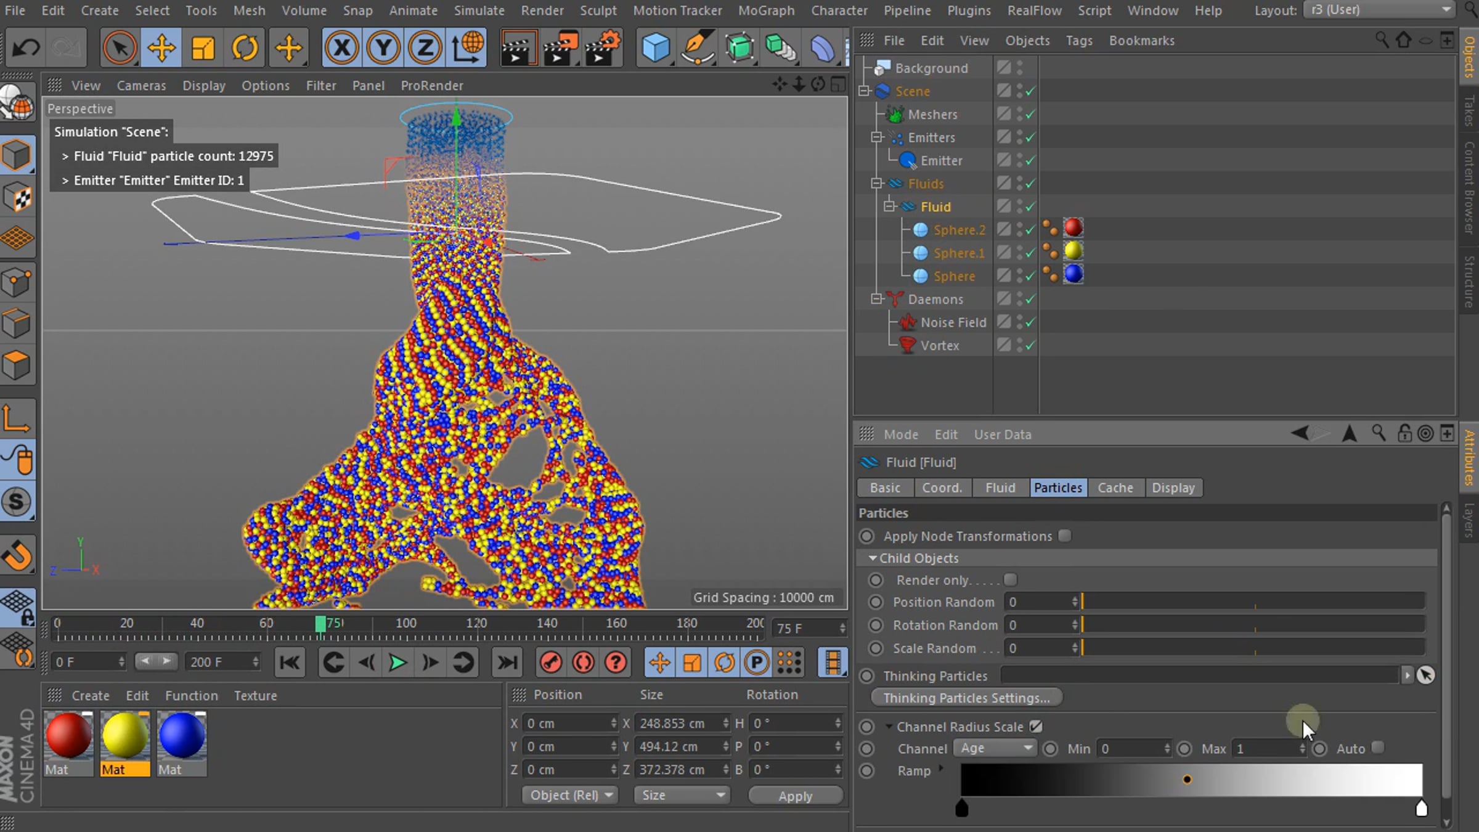Viewport: 1479px width, 832px height.
Task: Click the Apply coordinates button
Action: click(795, 796)
